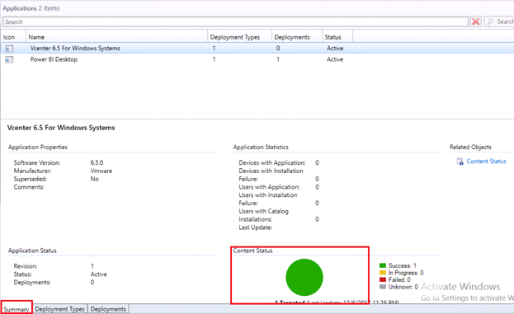This screenshot has width=514, height=314.
Task: Sort by the Name column header
Action: [x=116, y=37]
